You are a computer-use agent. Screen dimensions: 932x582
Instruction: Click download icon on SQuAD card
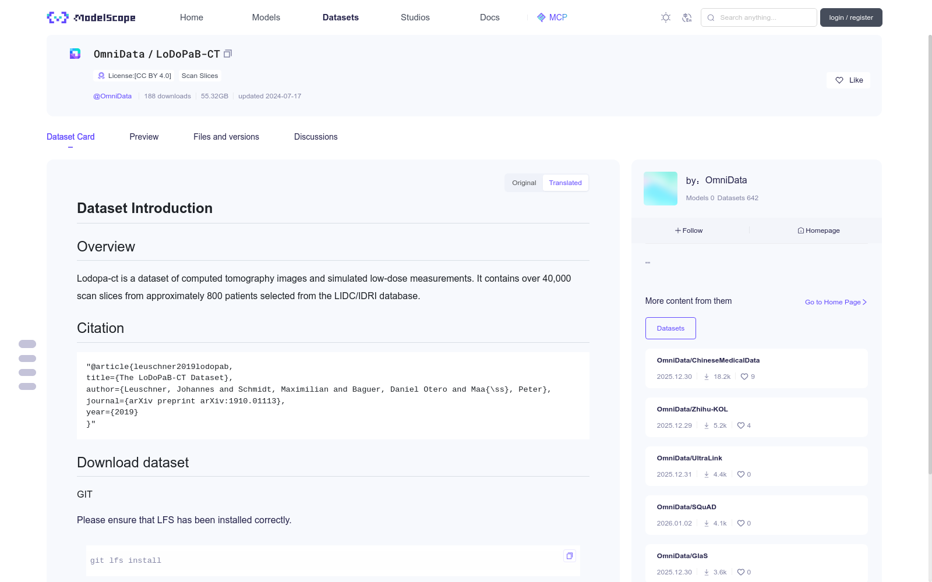coord(707,523)
